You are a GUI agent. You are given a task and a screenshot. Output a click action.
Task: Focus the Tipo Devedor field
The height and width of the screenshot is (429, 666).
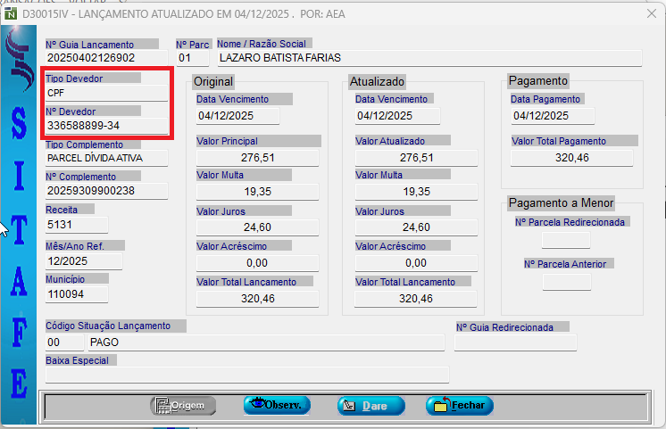(x=106, y=92)
